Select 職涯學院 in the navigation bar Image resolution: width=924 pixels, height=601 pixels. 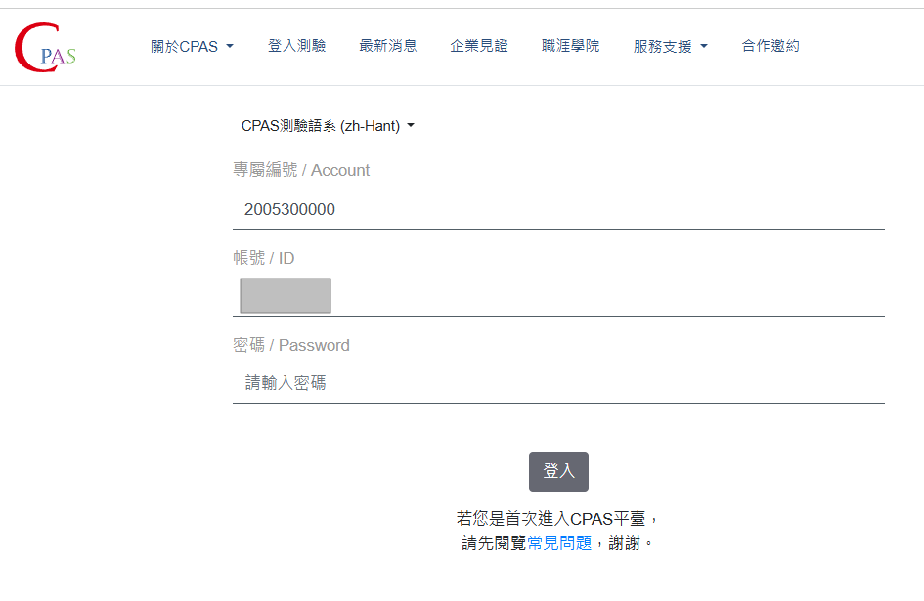point(570,46)
